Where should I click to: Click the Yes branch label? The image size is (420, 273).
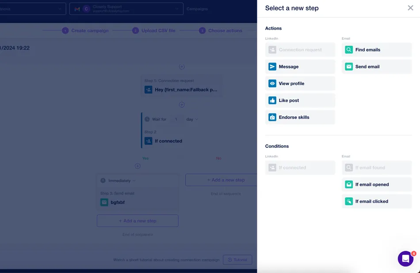(x=145, y=158)
